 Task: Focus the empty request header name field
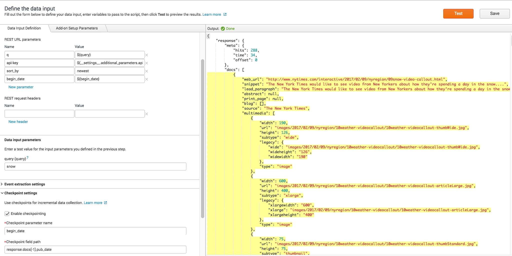[x=39, y=114]
